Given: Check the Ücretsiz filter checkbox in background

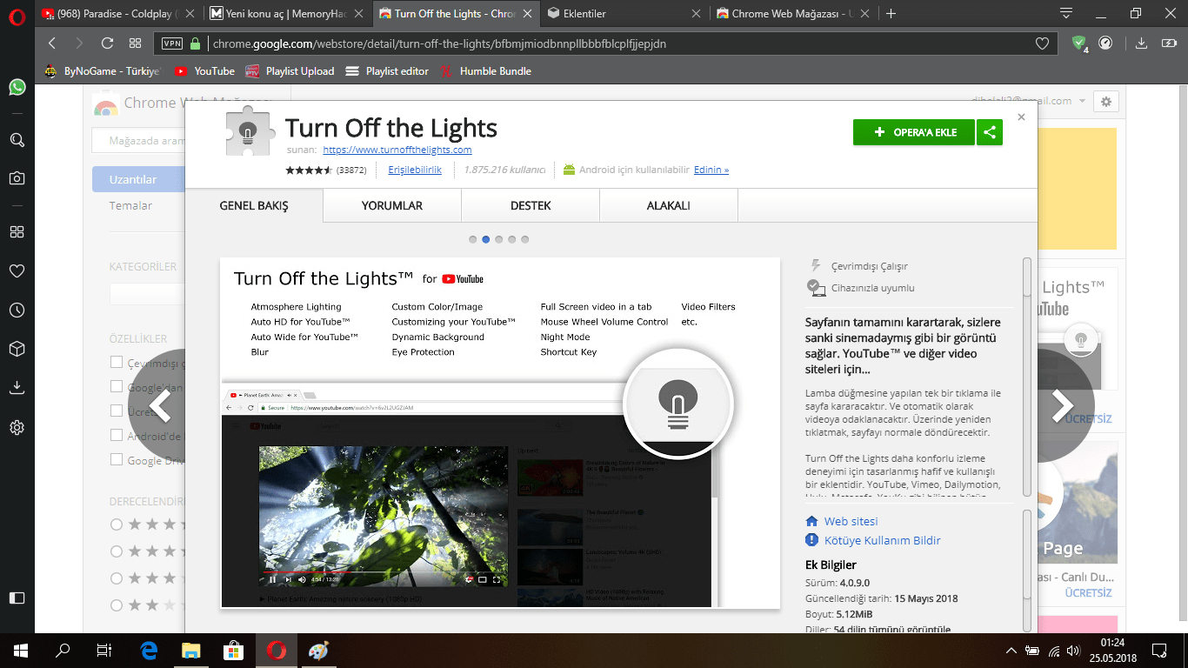Looking at the screenshot, I should [x=117, y=411].
